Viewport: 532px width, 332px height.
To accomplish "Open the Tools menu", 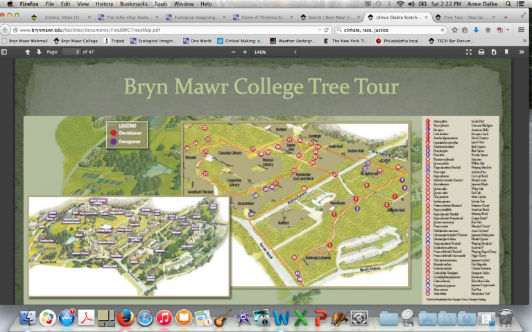I will pyautogui.click(x=161, y=4).
